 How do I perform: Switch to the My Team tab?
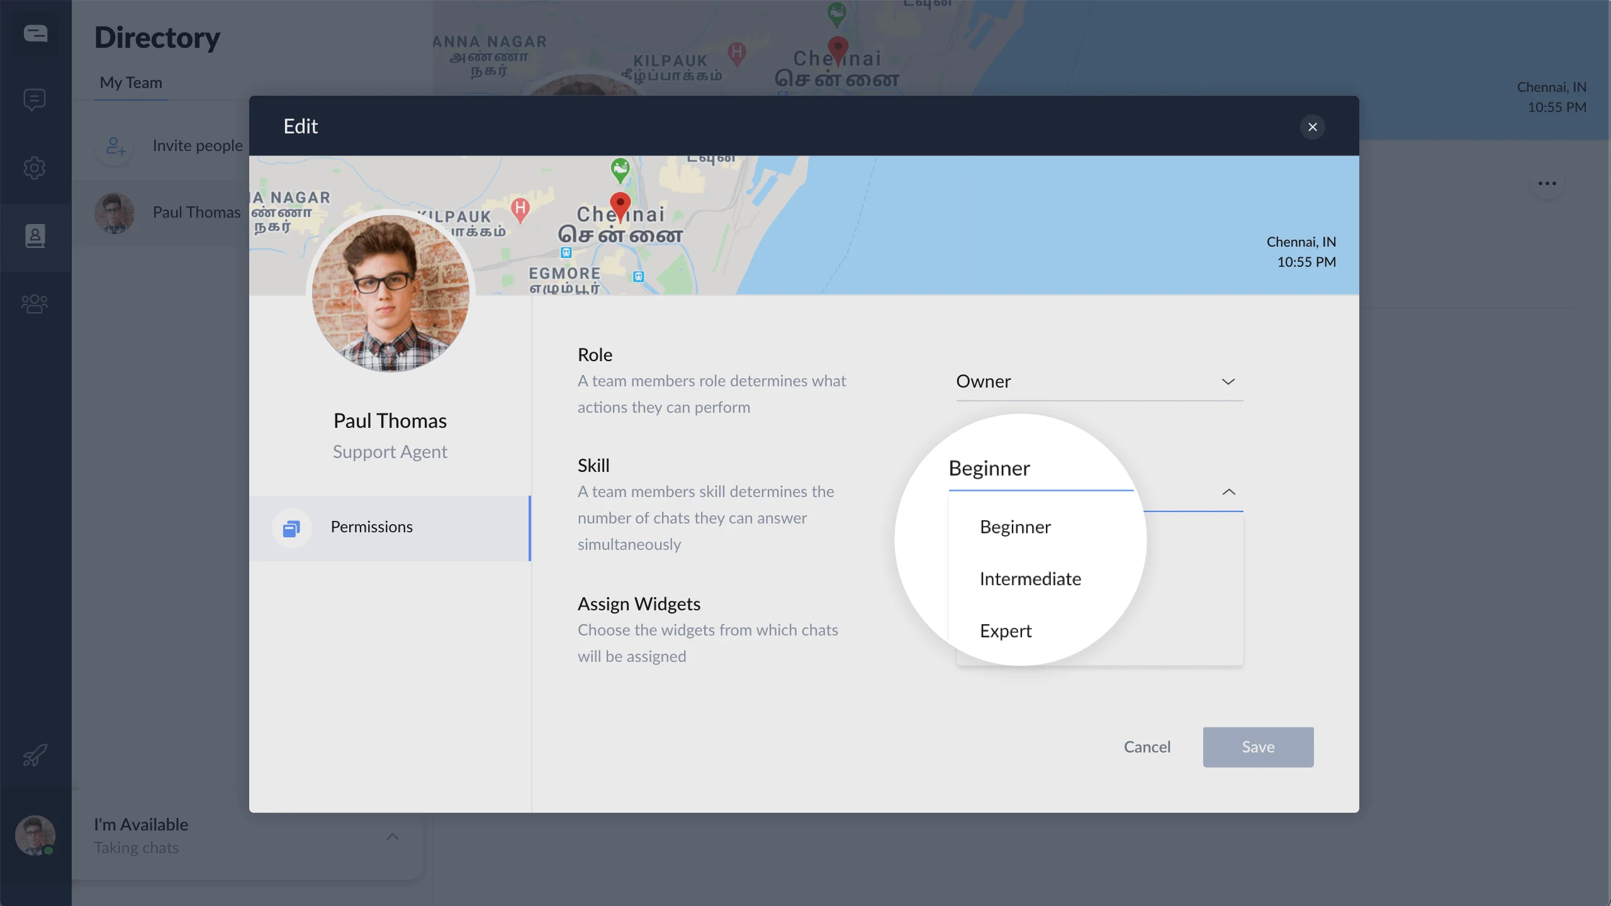(x=131, y=83)
